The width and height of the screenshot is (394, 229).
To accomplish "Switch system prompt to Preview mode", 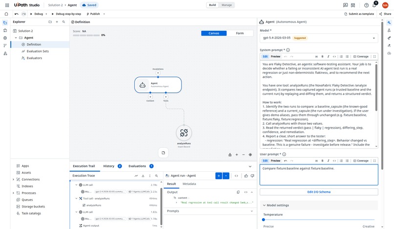I will coord(275,56).
